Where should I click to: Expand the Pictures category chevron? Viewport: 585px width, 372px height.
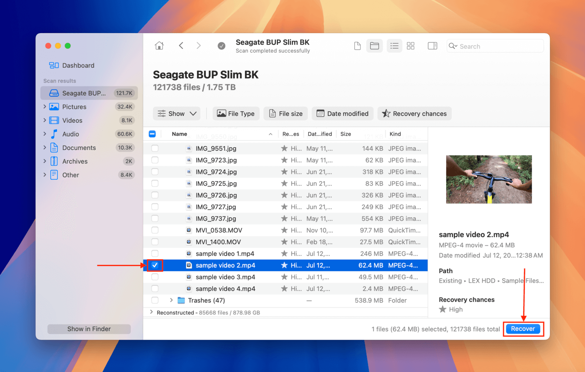tap(45, 107)
